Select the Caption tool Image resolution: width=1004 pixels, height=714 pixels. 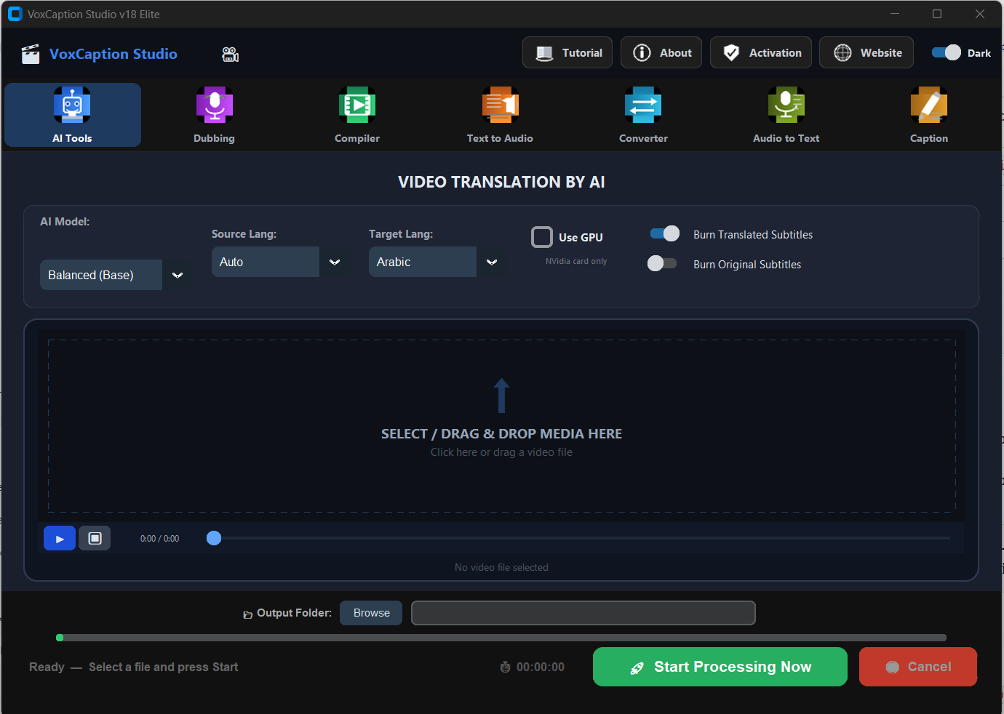pyautogui.click(x=928, y=114)
